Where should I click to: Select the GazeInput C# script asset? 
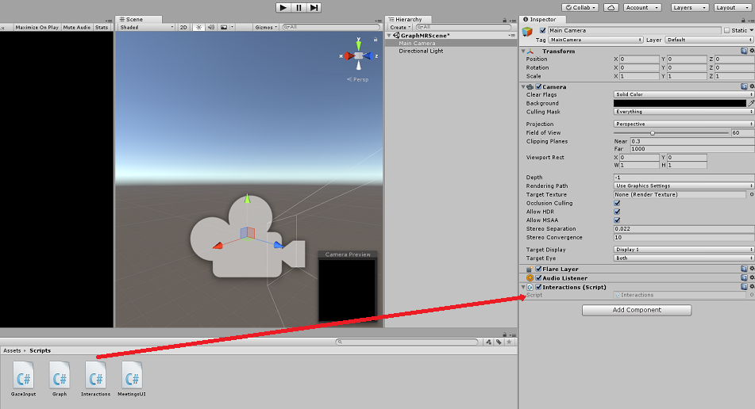(x=24, y=380)
